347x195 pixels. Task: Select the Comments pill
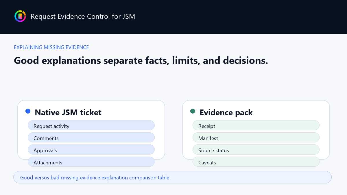(x=91, y=138)
